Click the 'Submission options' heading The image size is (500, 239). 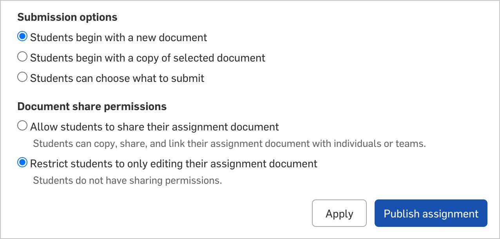pos(67,17)
